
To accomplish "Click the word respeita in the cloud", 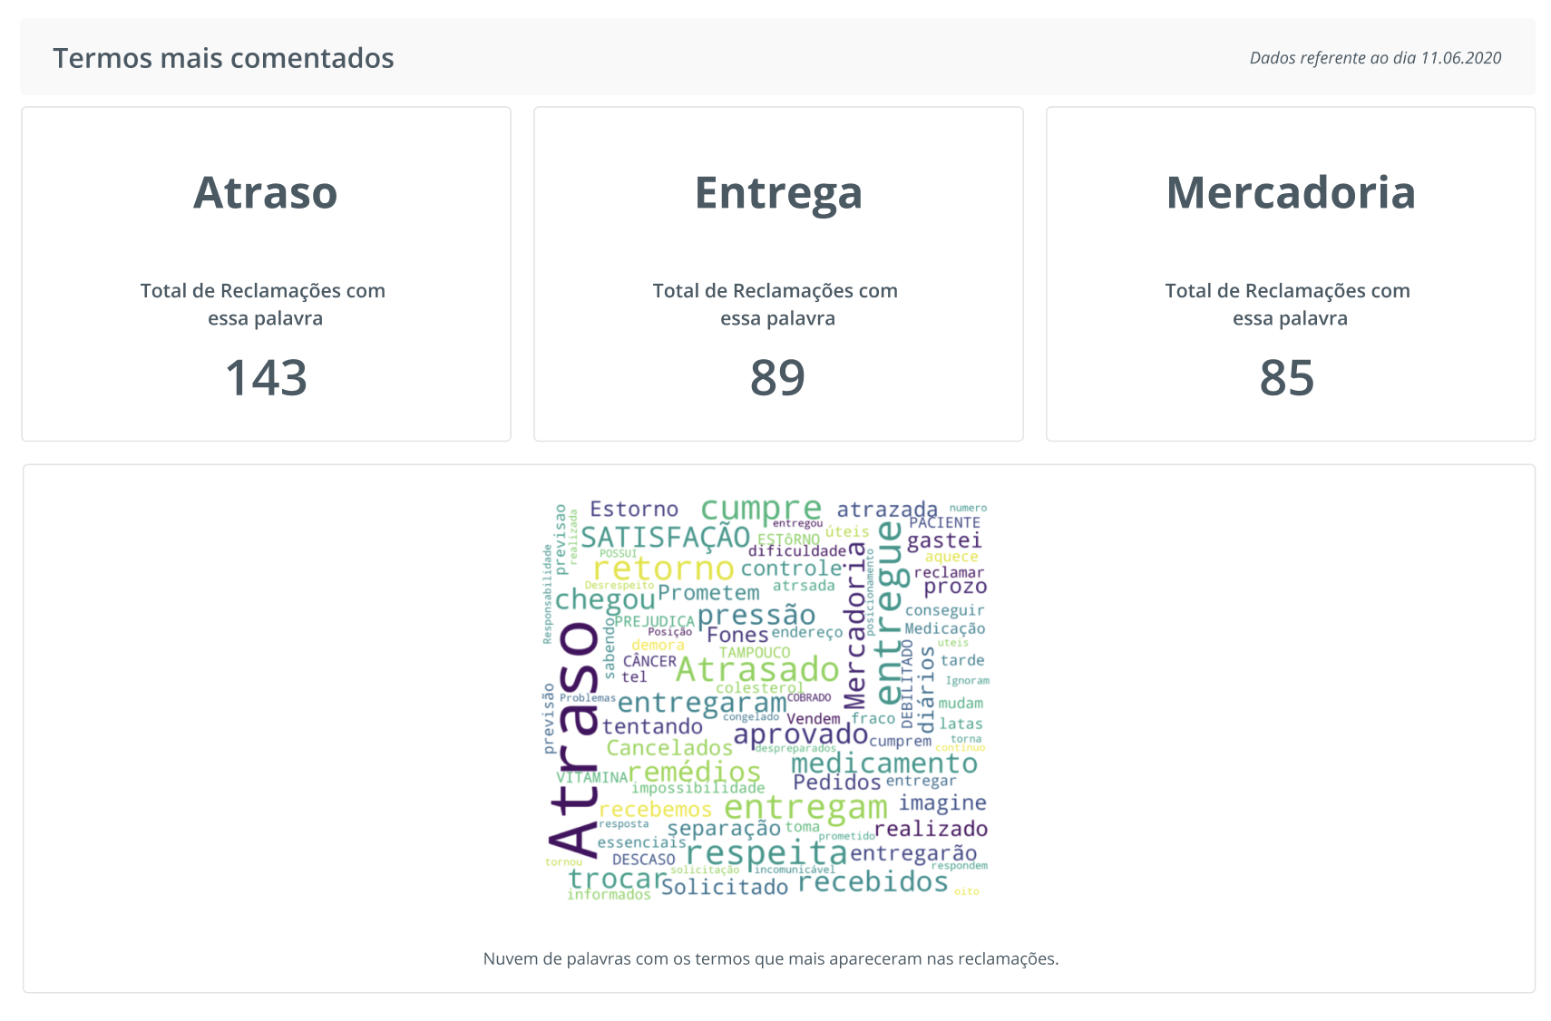I will click(766, 852).
